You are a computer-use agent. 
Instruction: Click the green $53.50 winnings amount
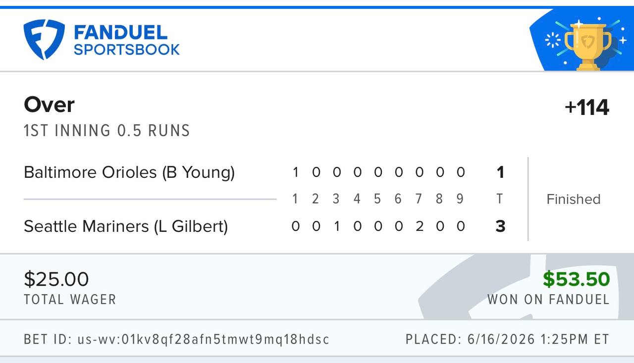577,279
